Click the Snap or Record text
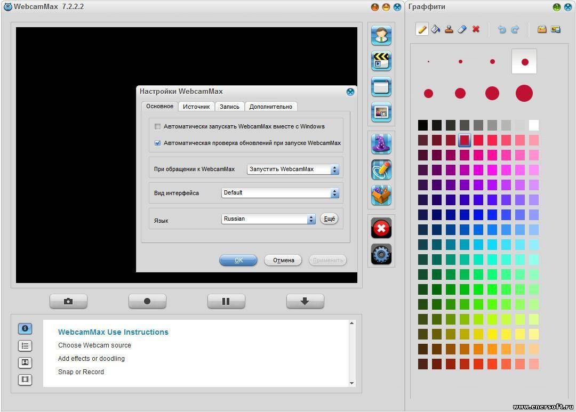 point(81,371)
